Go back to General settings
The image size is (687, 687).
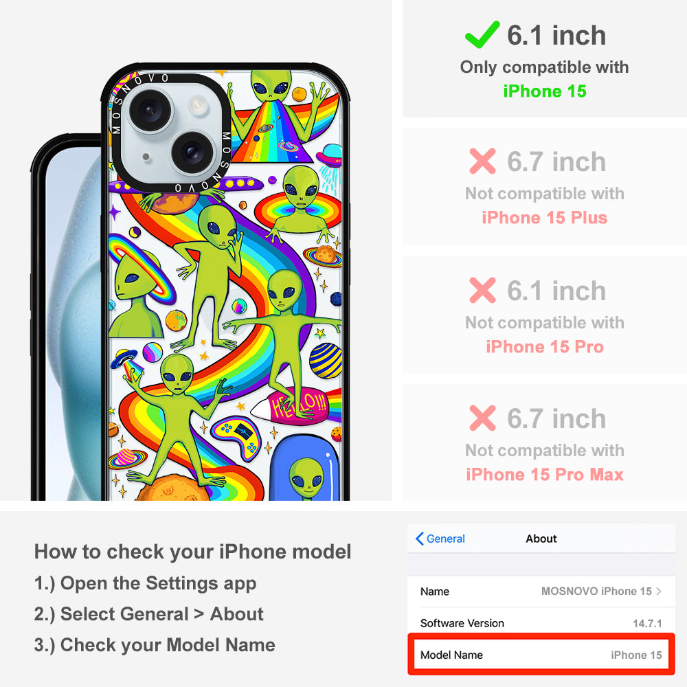(440, 539)
